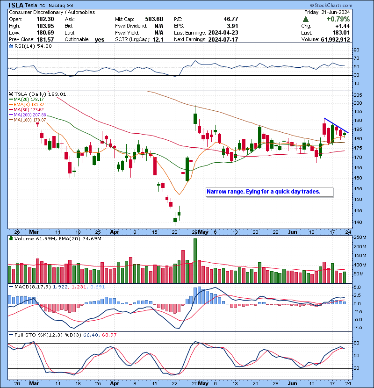
Task: Click the Volume 61.99M, EMA(20) 74.69M label
Action: (58, 238)
